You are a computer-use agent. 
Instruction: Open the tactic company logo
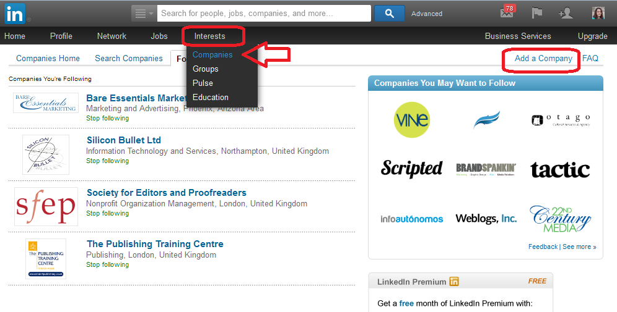(560, 169)
